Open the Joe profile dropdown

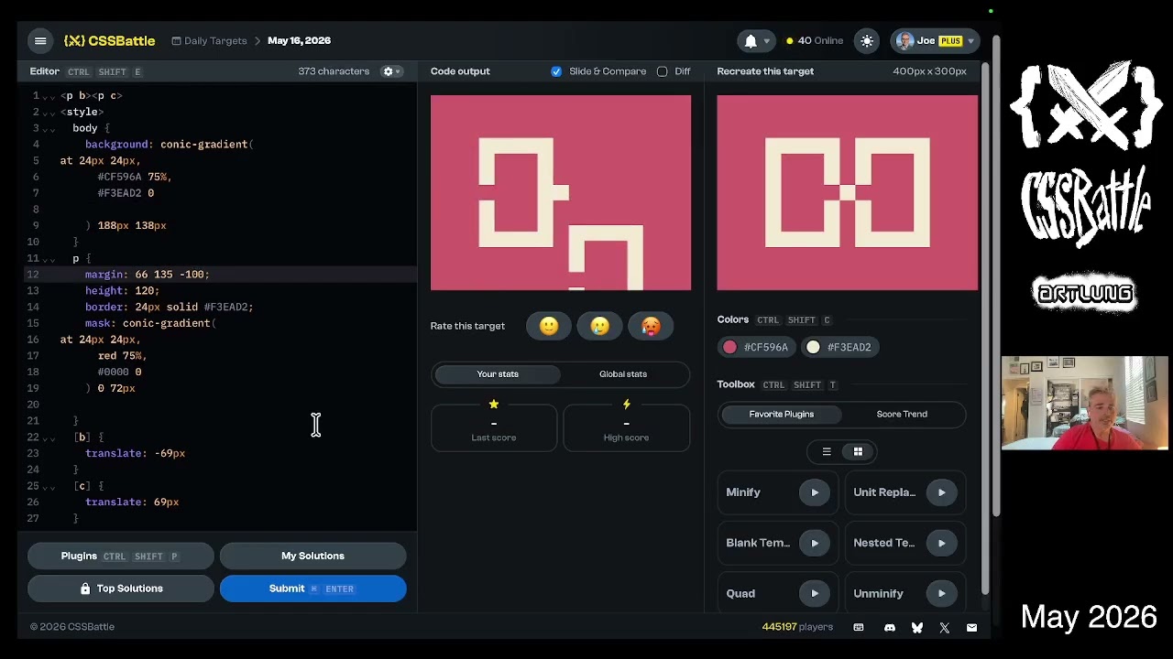(x=936, y=40)
